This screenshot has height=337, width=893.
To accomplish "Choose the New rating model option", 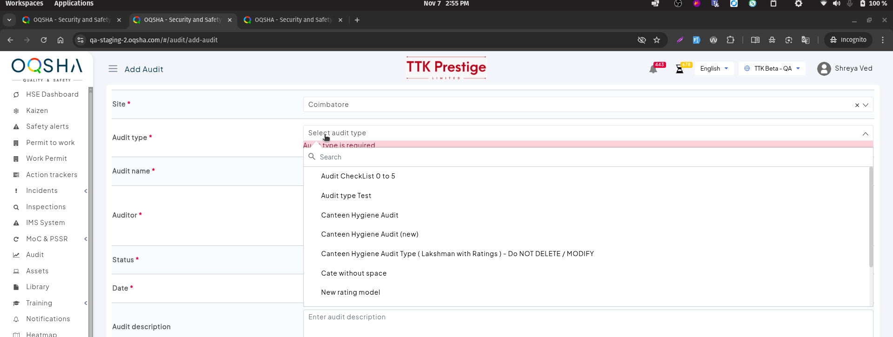I will click(350, 292).
